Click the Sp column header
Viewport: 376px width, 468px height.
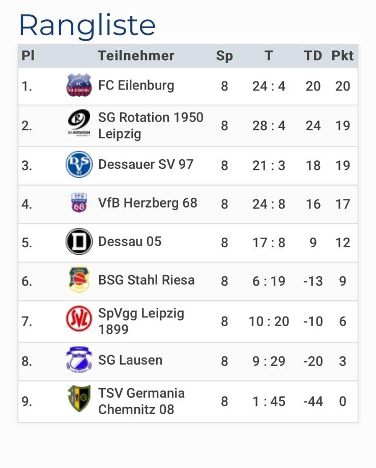tap(224, 55)
